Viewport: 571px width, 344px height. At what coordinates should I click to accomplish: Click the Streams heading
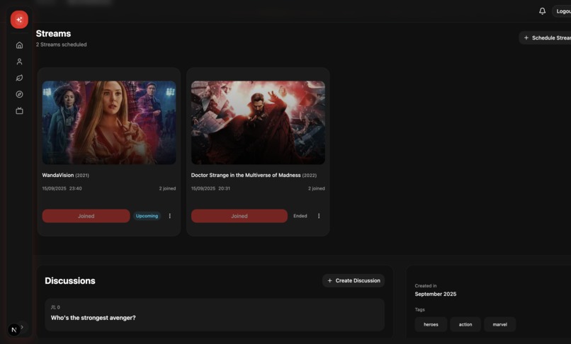pos(54,33)
